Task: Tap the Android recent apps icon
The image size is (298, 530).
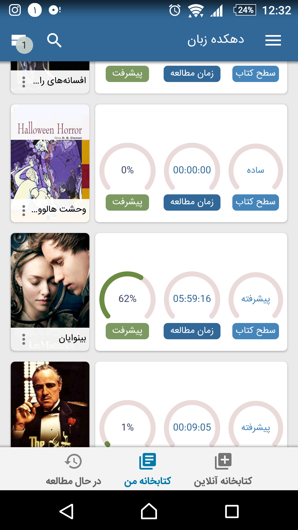Action: pyautogui.click(x=232, y=511)
